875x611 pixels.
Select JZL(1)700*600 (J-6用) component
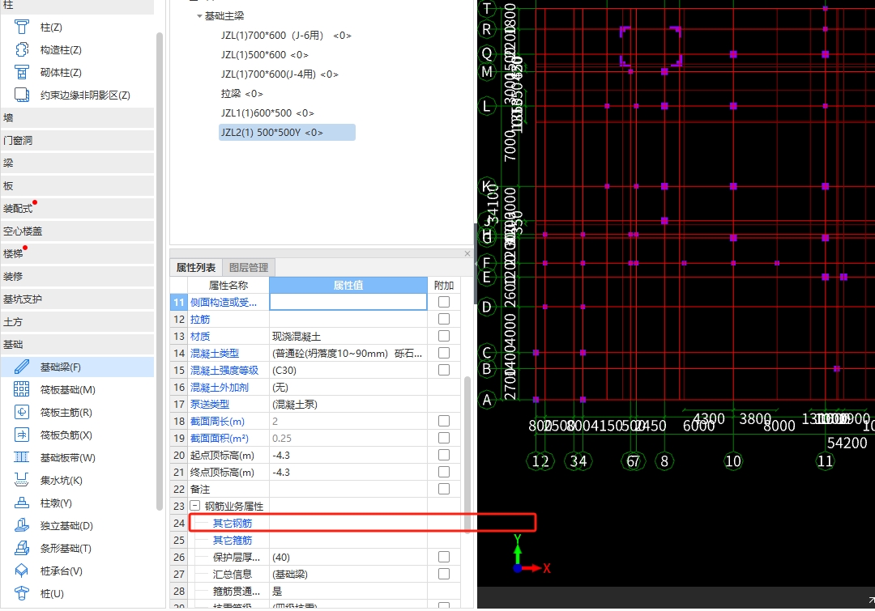(286, 35)
